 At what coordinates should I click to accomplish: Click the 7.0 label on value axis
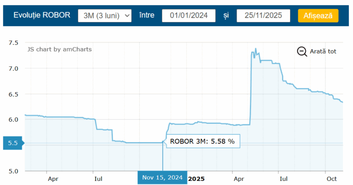(x=13, y=68)
